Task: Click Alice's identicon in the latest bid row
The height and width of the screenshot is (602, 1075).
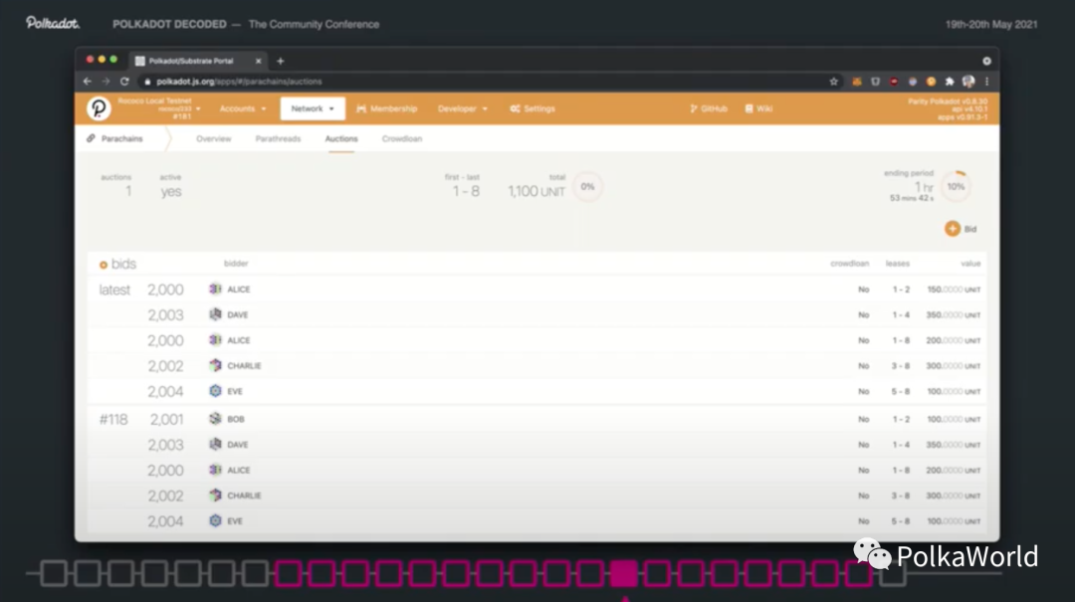Action: point(215,290)
